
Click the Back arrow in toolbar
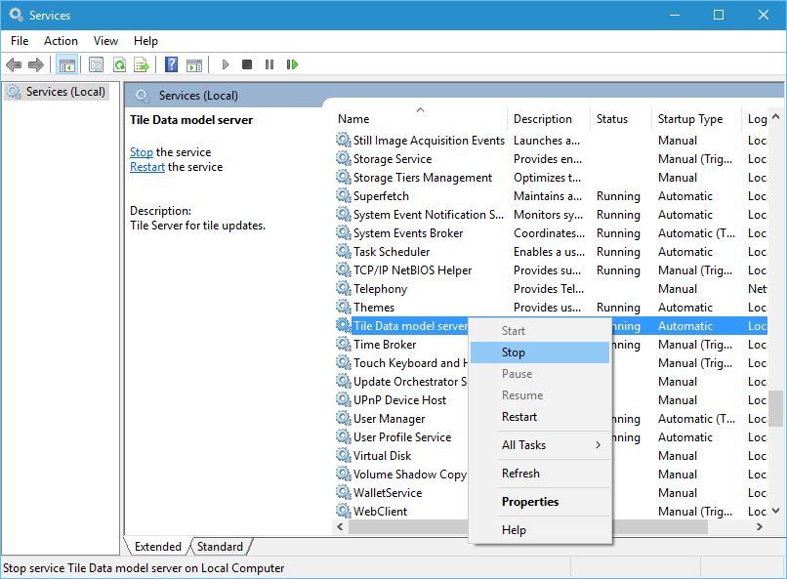click(x=14, y=64)
